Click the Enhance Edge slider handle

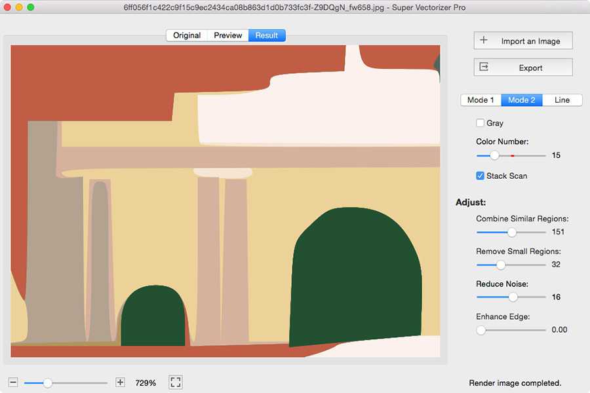(x=481, y=330)
